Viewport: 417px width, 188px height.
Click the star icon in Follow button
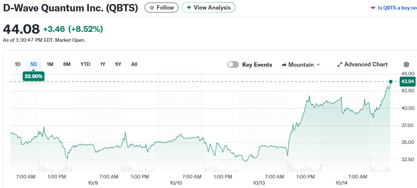coord(152,8)
